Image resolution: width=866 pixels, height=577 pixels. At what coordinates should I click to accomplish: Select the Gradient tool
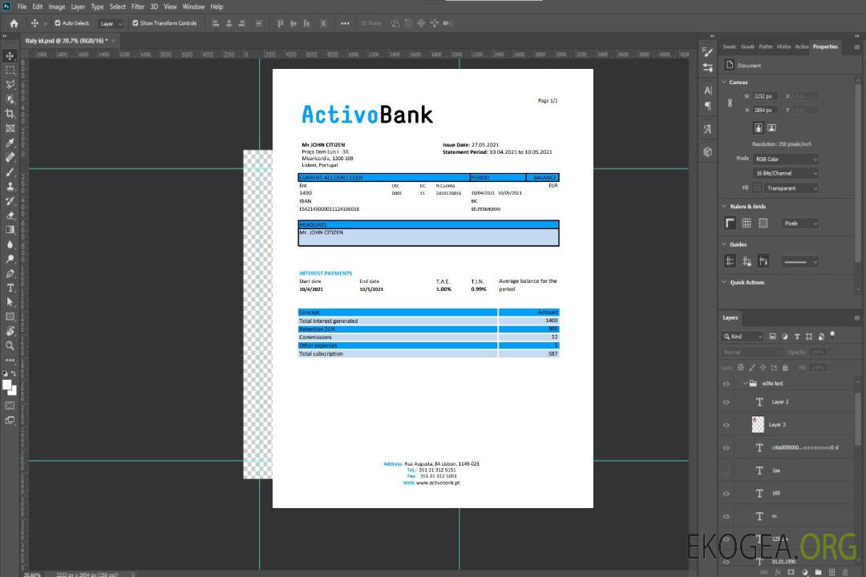point(10,230)
